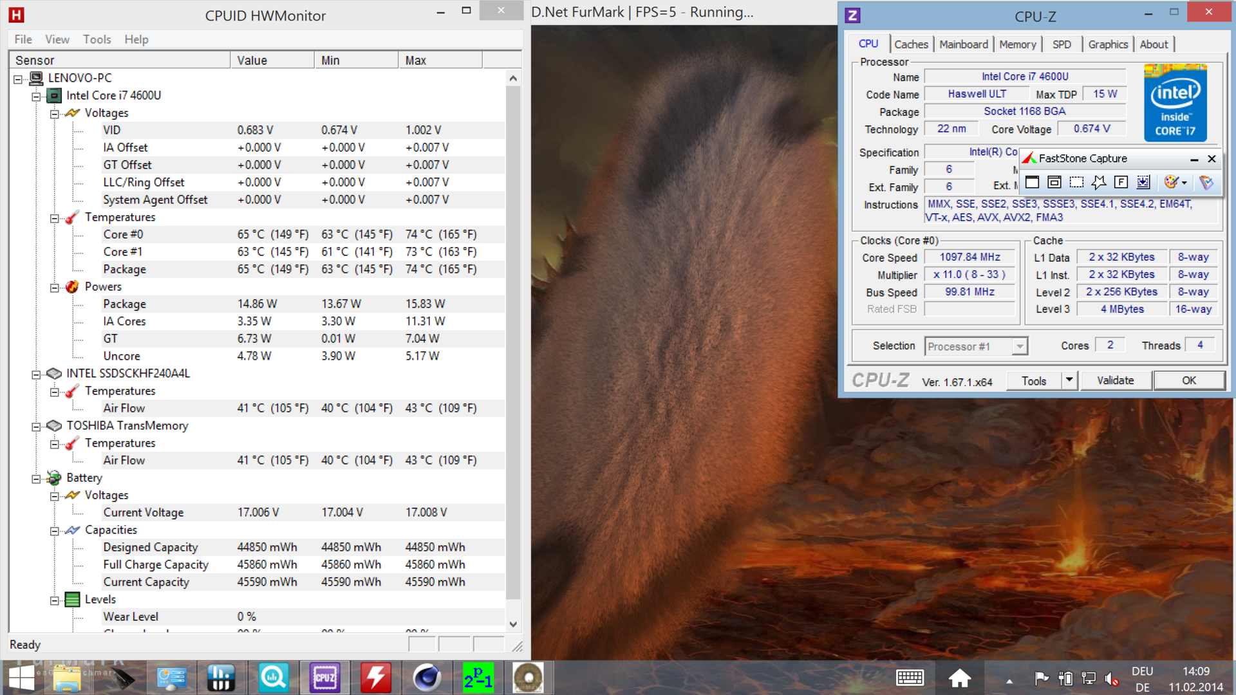Select FastStone rectangular region capture tool
The image size is (1236, 695).
click(1076, 183)
